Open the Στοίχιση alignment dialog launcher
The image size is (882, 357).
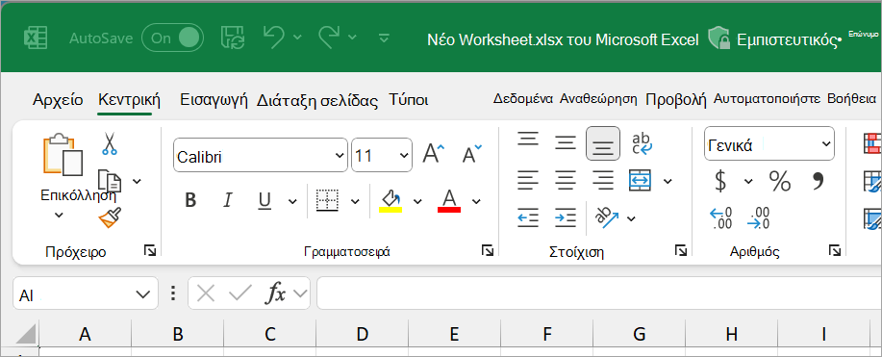pos(681,251)
